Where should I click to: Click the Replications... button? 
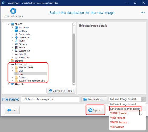[94, 99]
